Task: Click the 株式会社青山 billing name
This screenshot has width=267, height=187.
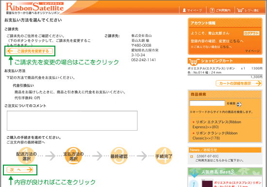Action: 141,35
